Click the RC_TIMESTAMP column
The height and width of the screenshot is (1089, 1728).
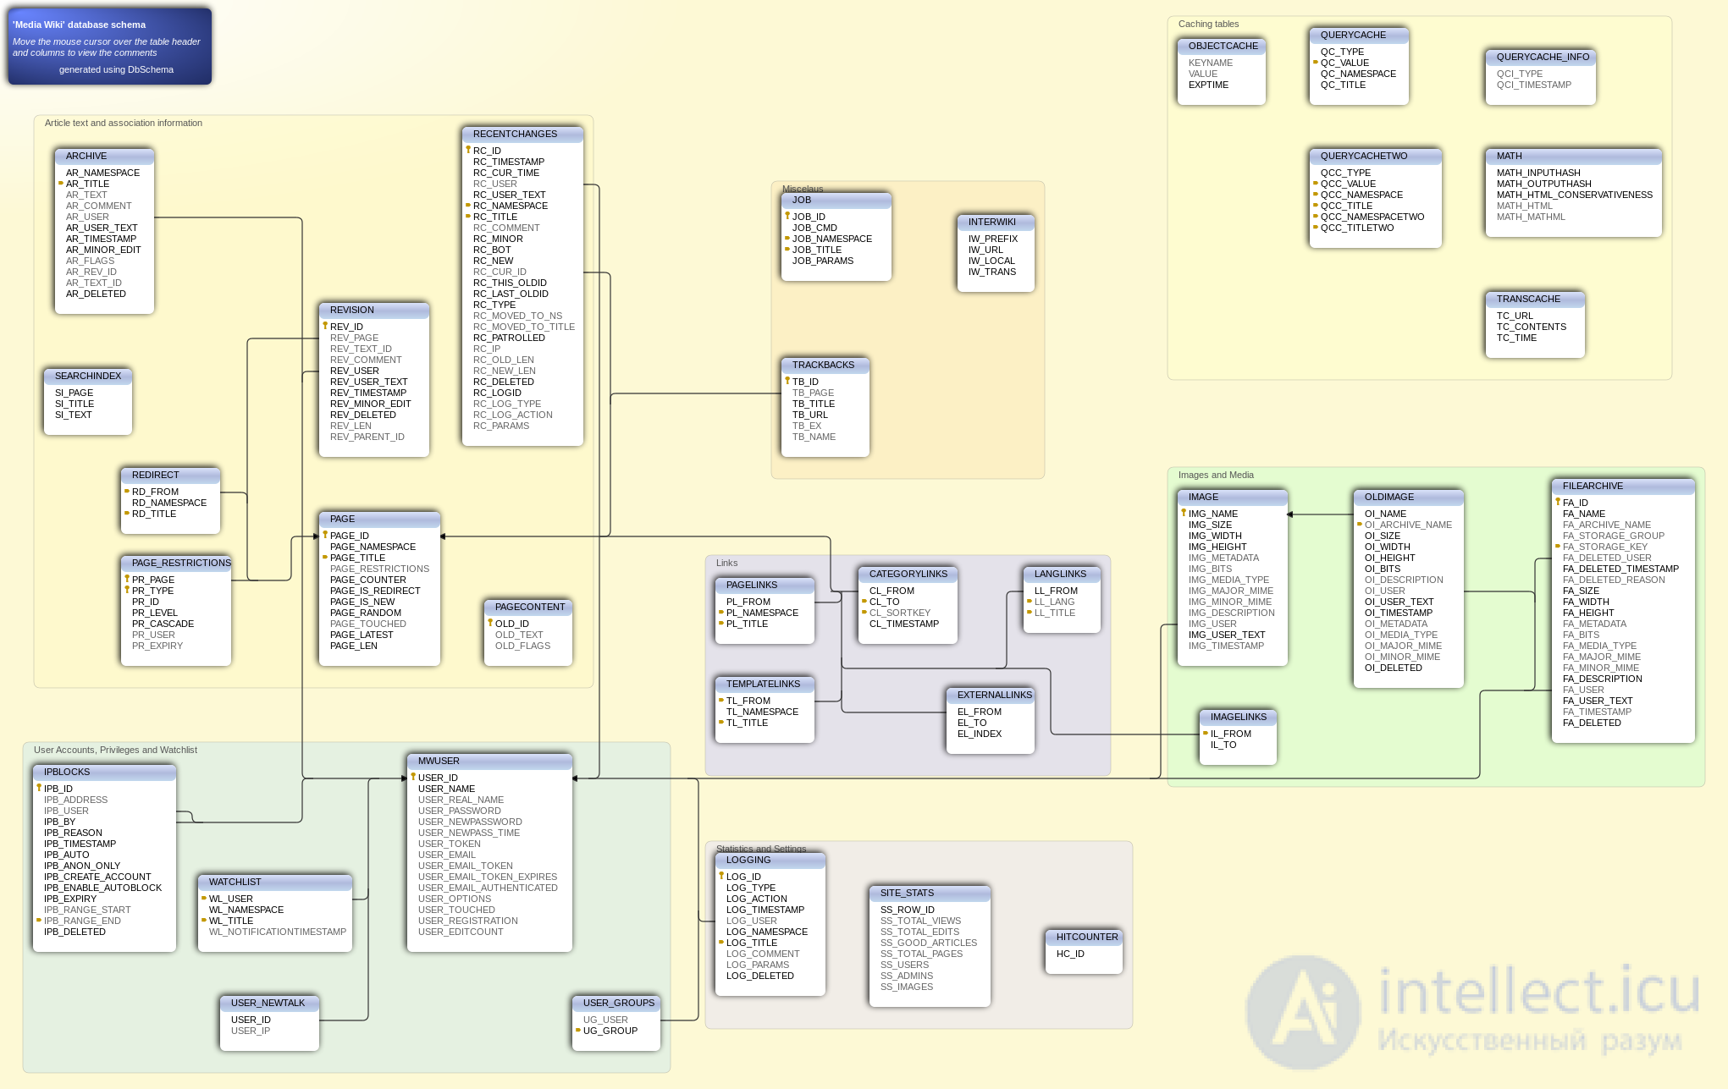click(509, 162)
